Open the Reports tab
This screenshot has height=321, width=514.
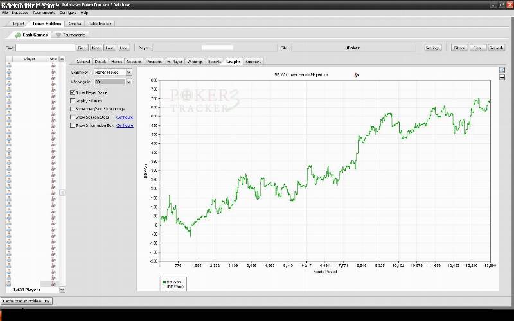215,62
